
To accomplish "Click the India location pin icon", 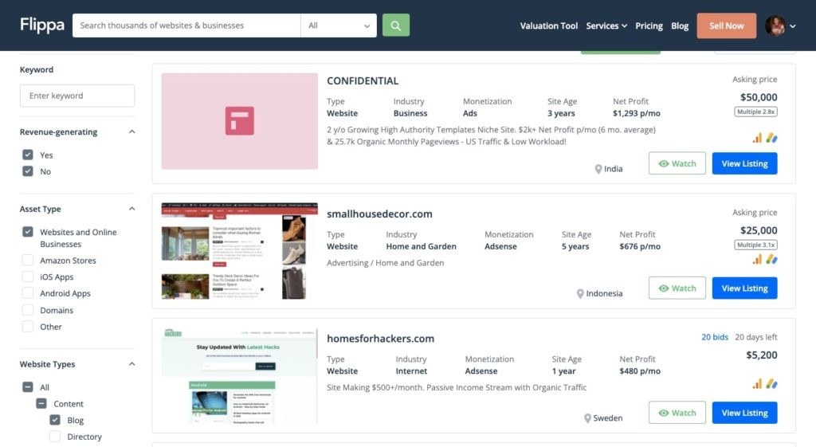I will (598, 169).
